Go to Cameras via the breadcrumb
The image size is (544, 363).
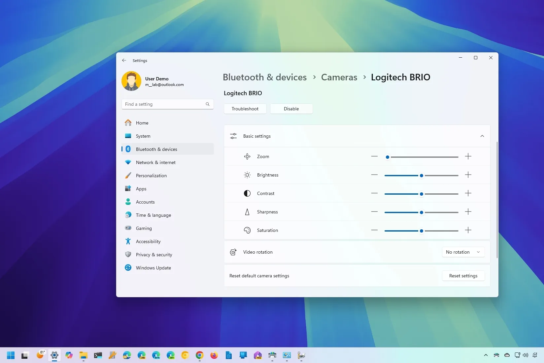[339, 77]
